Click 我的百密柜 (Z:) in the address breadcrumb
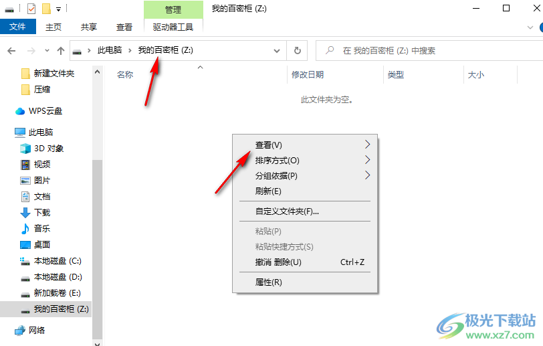The width and height of the screenshot is (543, 346). point(166,50)
